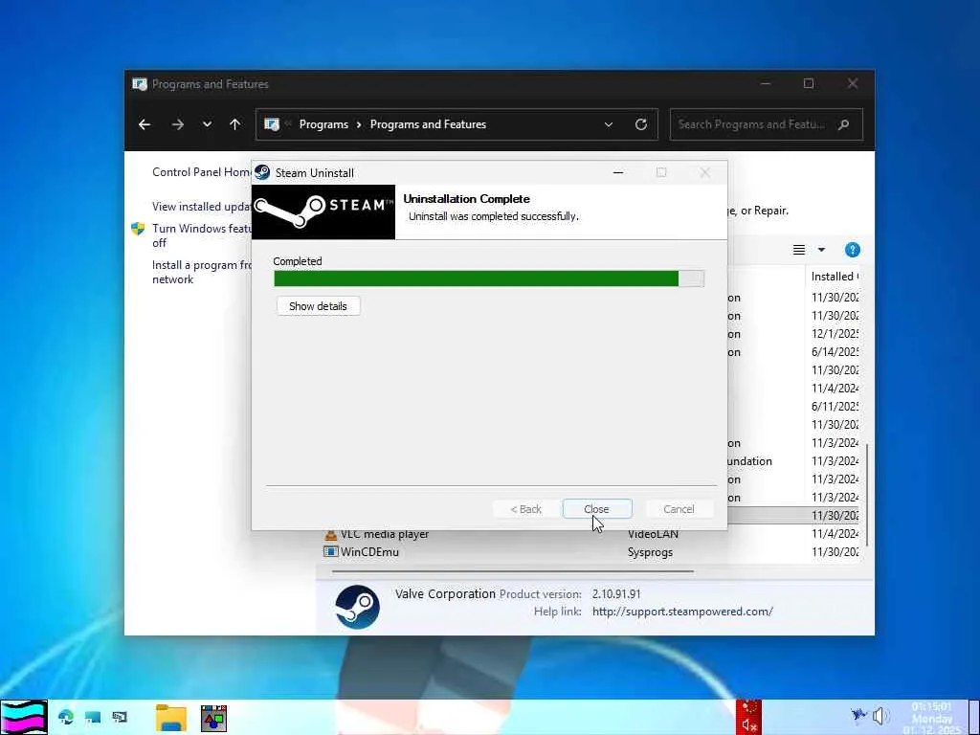Click the installed date in the WinCDEmu row
This screenshot has width=980, height=735.
click(x=835, y=552)
